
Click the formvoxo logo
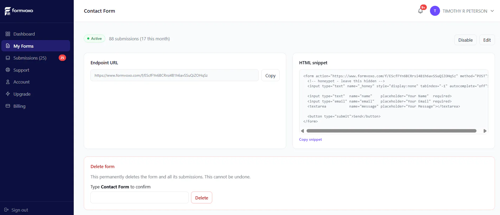click(x=19, y=11)
